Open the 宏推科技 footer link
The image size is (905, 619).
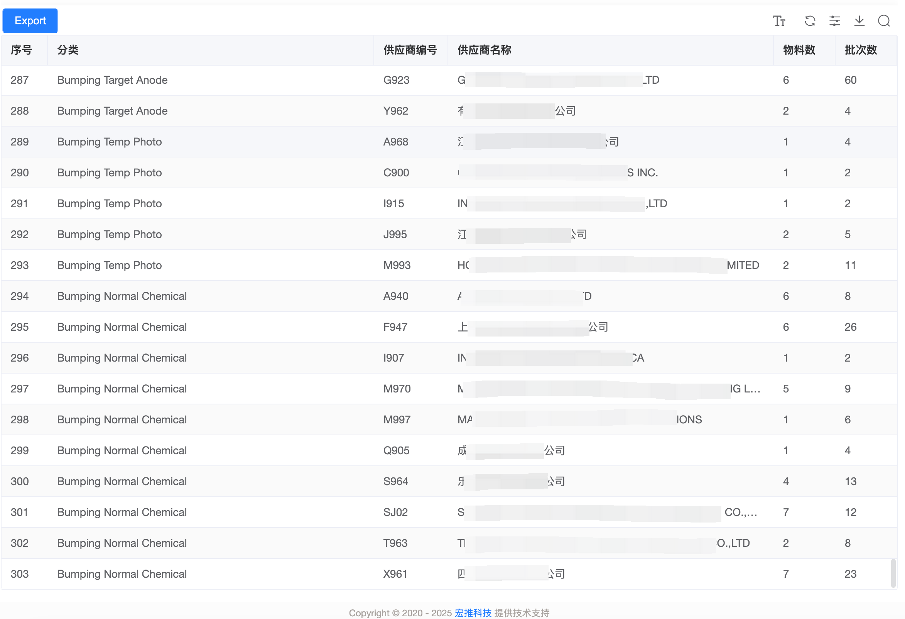473,613
